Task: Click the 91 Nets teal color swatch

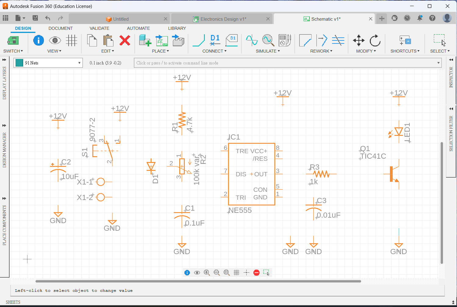Action: (x=19, y=63)
